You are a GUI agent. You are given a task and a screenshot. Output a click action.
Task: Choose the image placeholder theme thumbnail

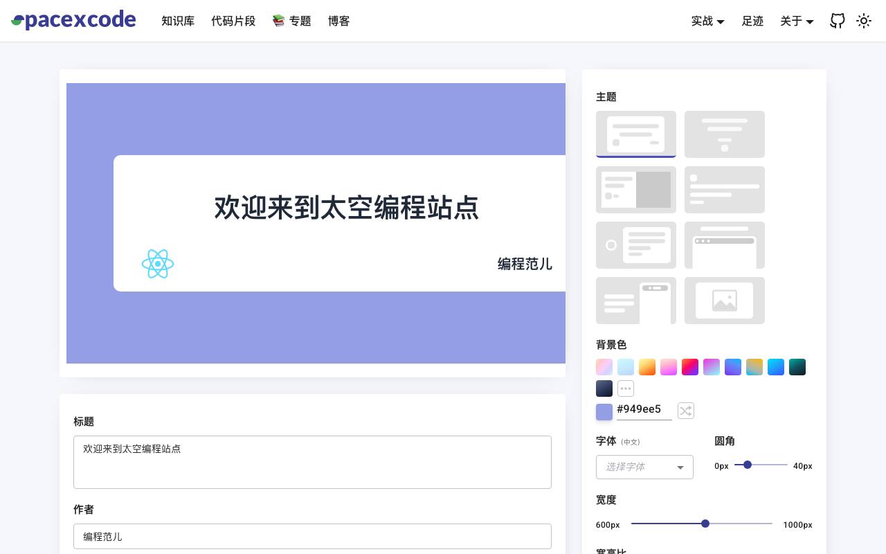725,301
